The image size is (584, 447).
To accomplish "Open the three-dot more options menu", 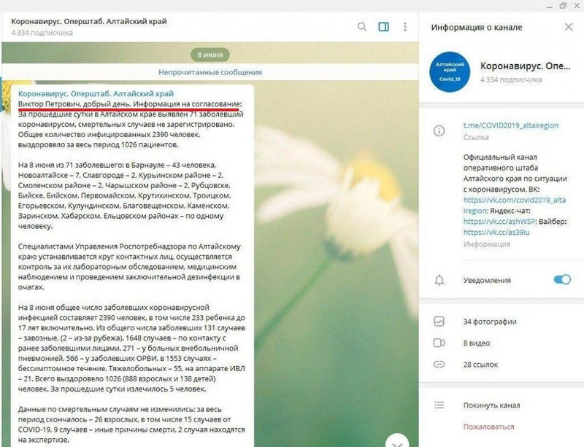I will pos(405,27).
